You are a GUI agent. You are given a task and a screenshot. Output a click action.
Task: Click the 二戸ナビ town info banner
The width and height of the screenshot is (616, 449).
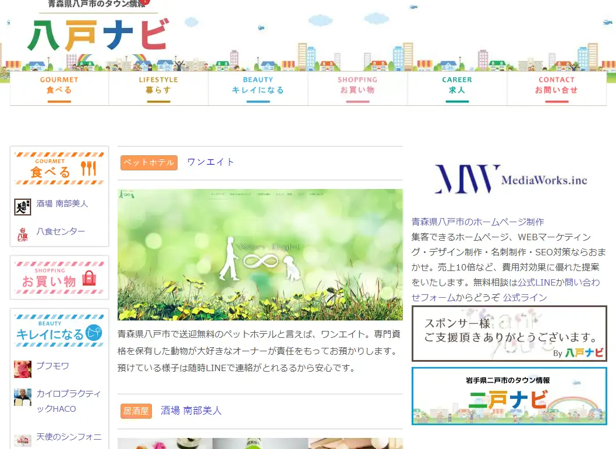(509, 396)
